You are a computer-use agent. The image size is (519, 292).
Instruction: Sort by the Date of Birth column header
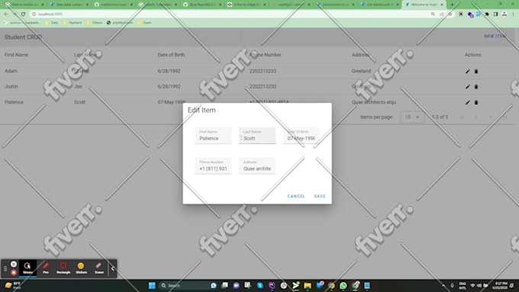coord(171,55)
